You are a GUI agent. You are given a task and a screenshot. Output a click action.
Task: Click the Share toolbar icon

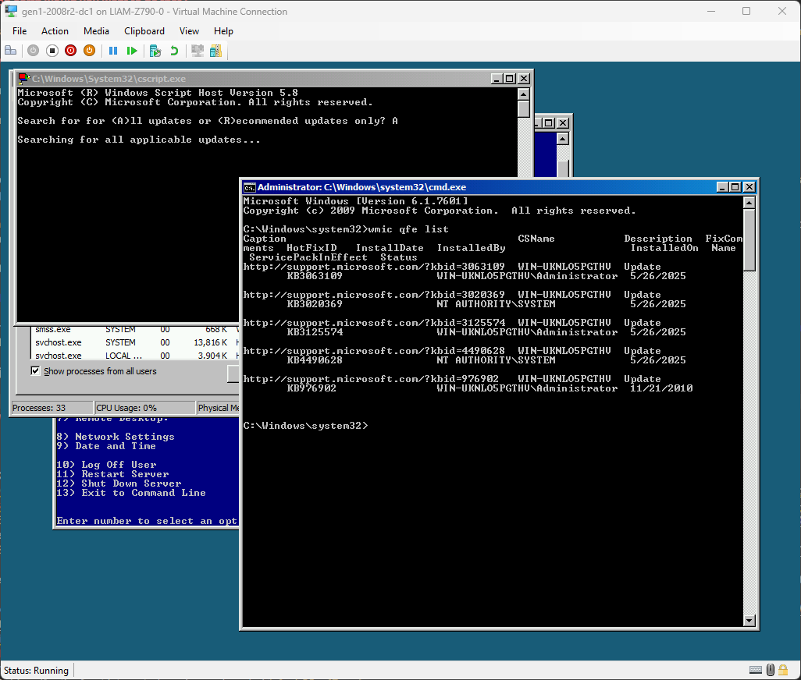click(x=216, y=51)
